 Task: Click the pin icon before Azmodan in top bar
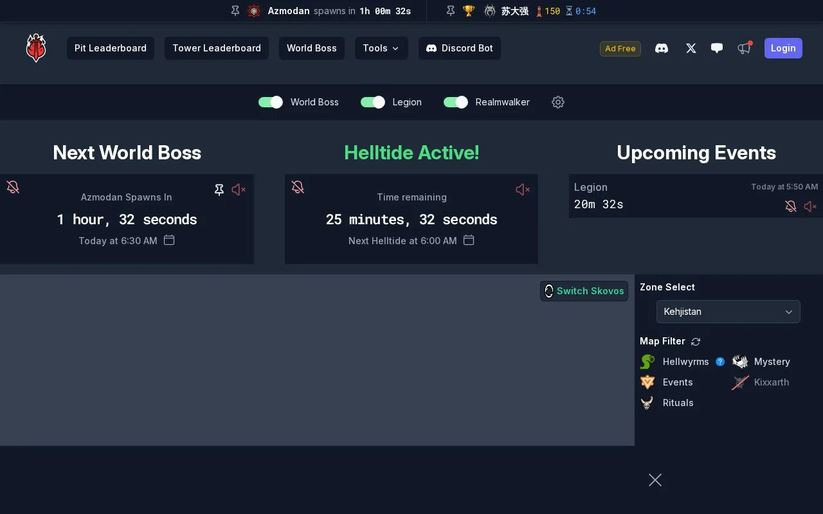point(235,11)
